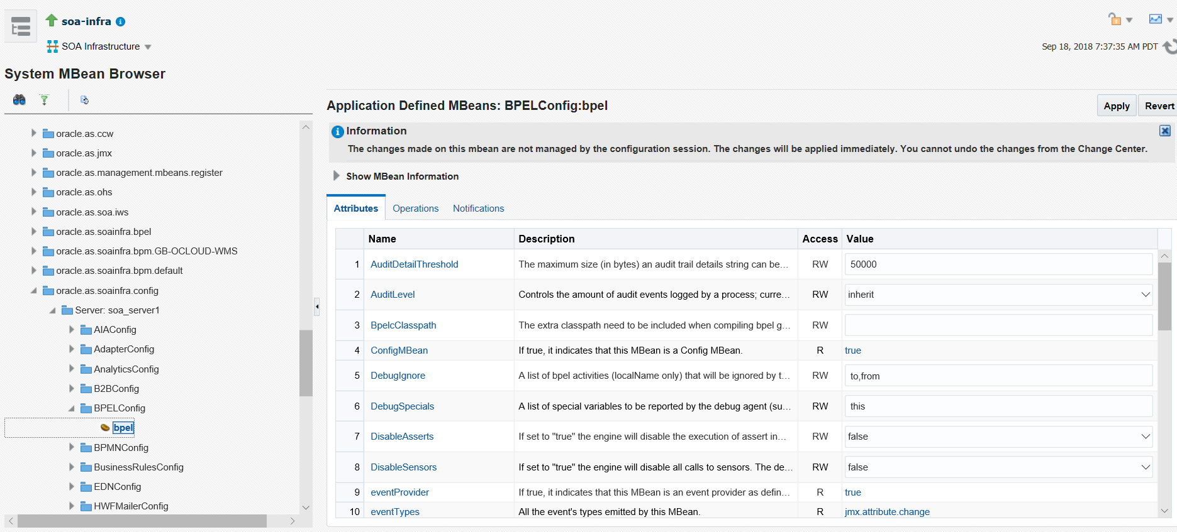Select BusinessRulesConfig tree item
This screenshot has height=532, width=1177.
138,467
